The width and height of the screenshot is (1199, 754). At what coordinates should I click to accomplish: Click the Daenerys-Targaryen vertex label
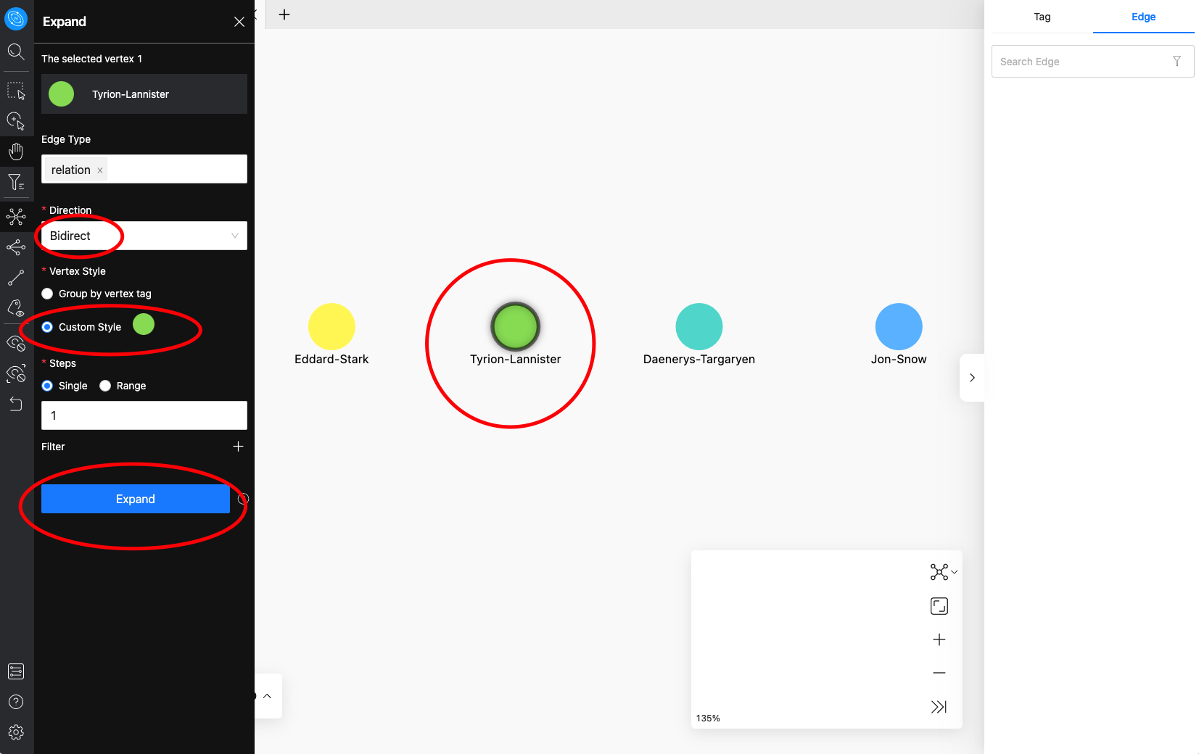pos(699,359)
